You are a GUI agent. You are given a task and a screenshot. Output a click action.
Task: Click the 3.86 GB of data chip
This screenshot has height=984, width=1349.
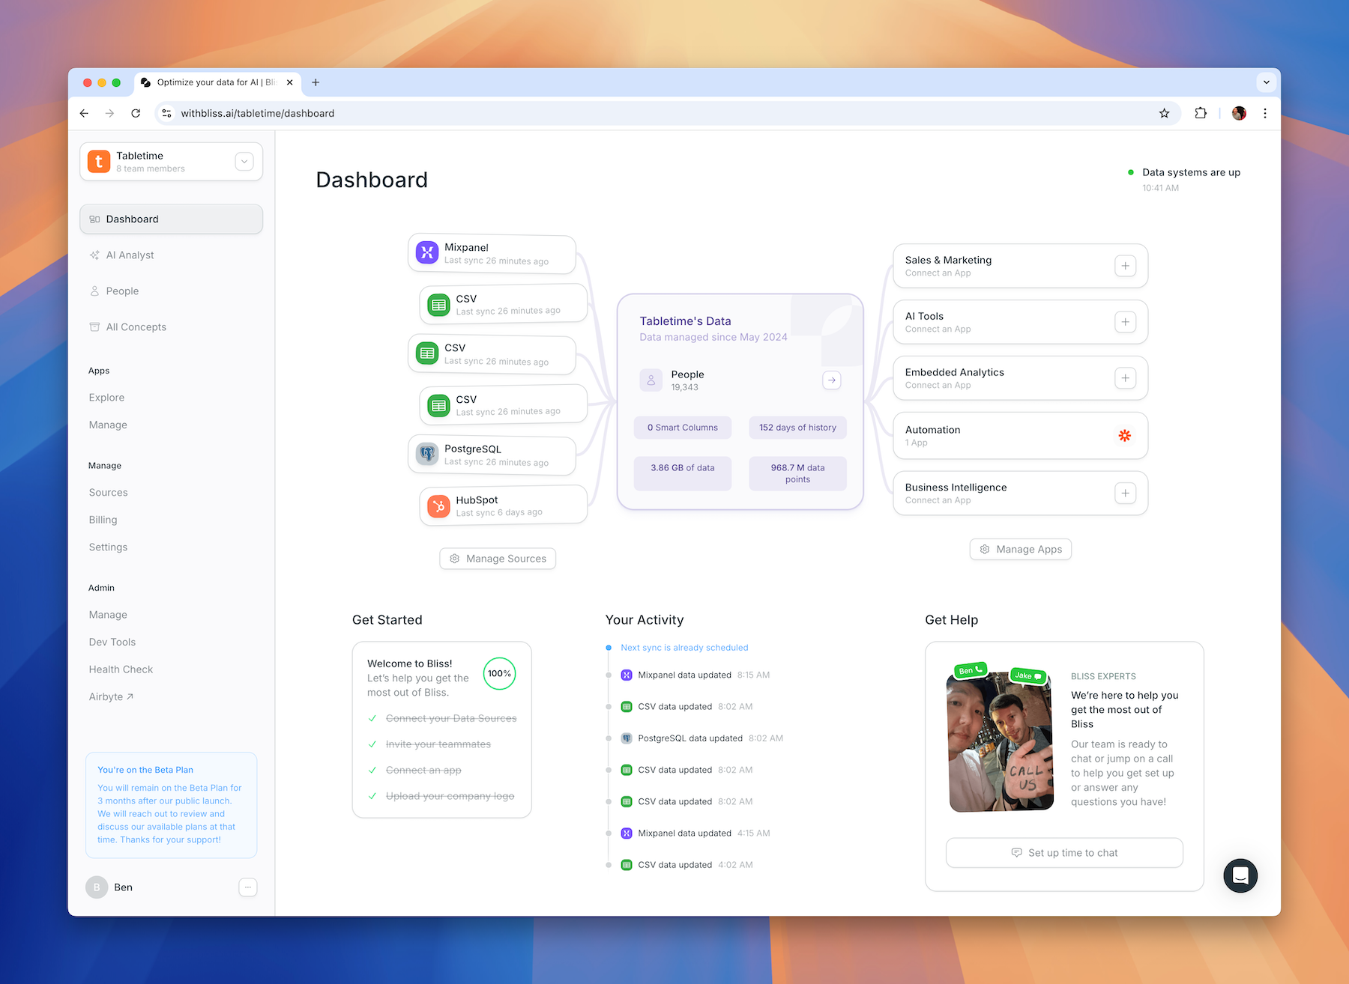point(683,473)
